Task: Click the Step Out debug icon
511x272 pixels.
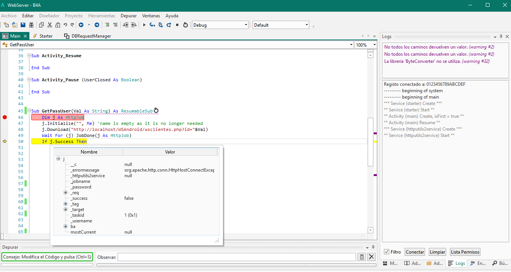Action: [x=169, y=25]
